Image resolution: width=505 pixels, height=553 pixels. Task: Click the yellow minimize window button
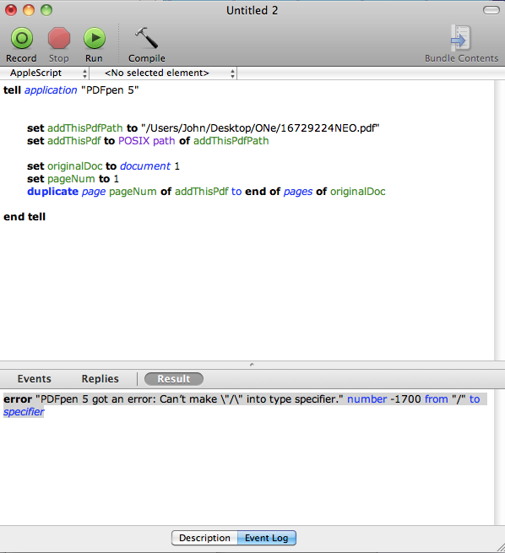point(29,10)
